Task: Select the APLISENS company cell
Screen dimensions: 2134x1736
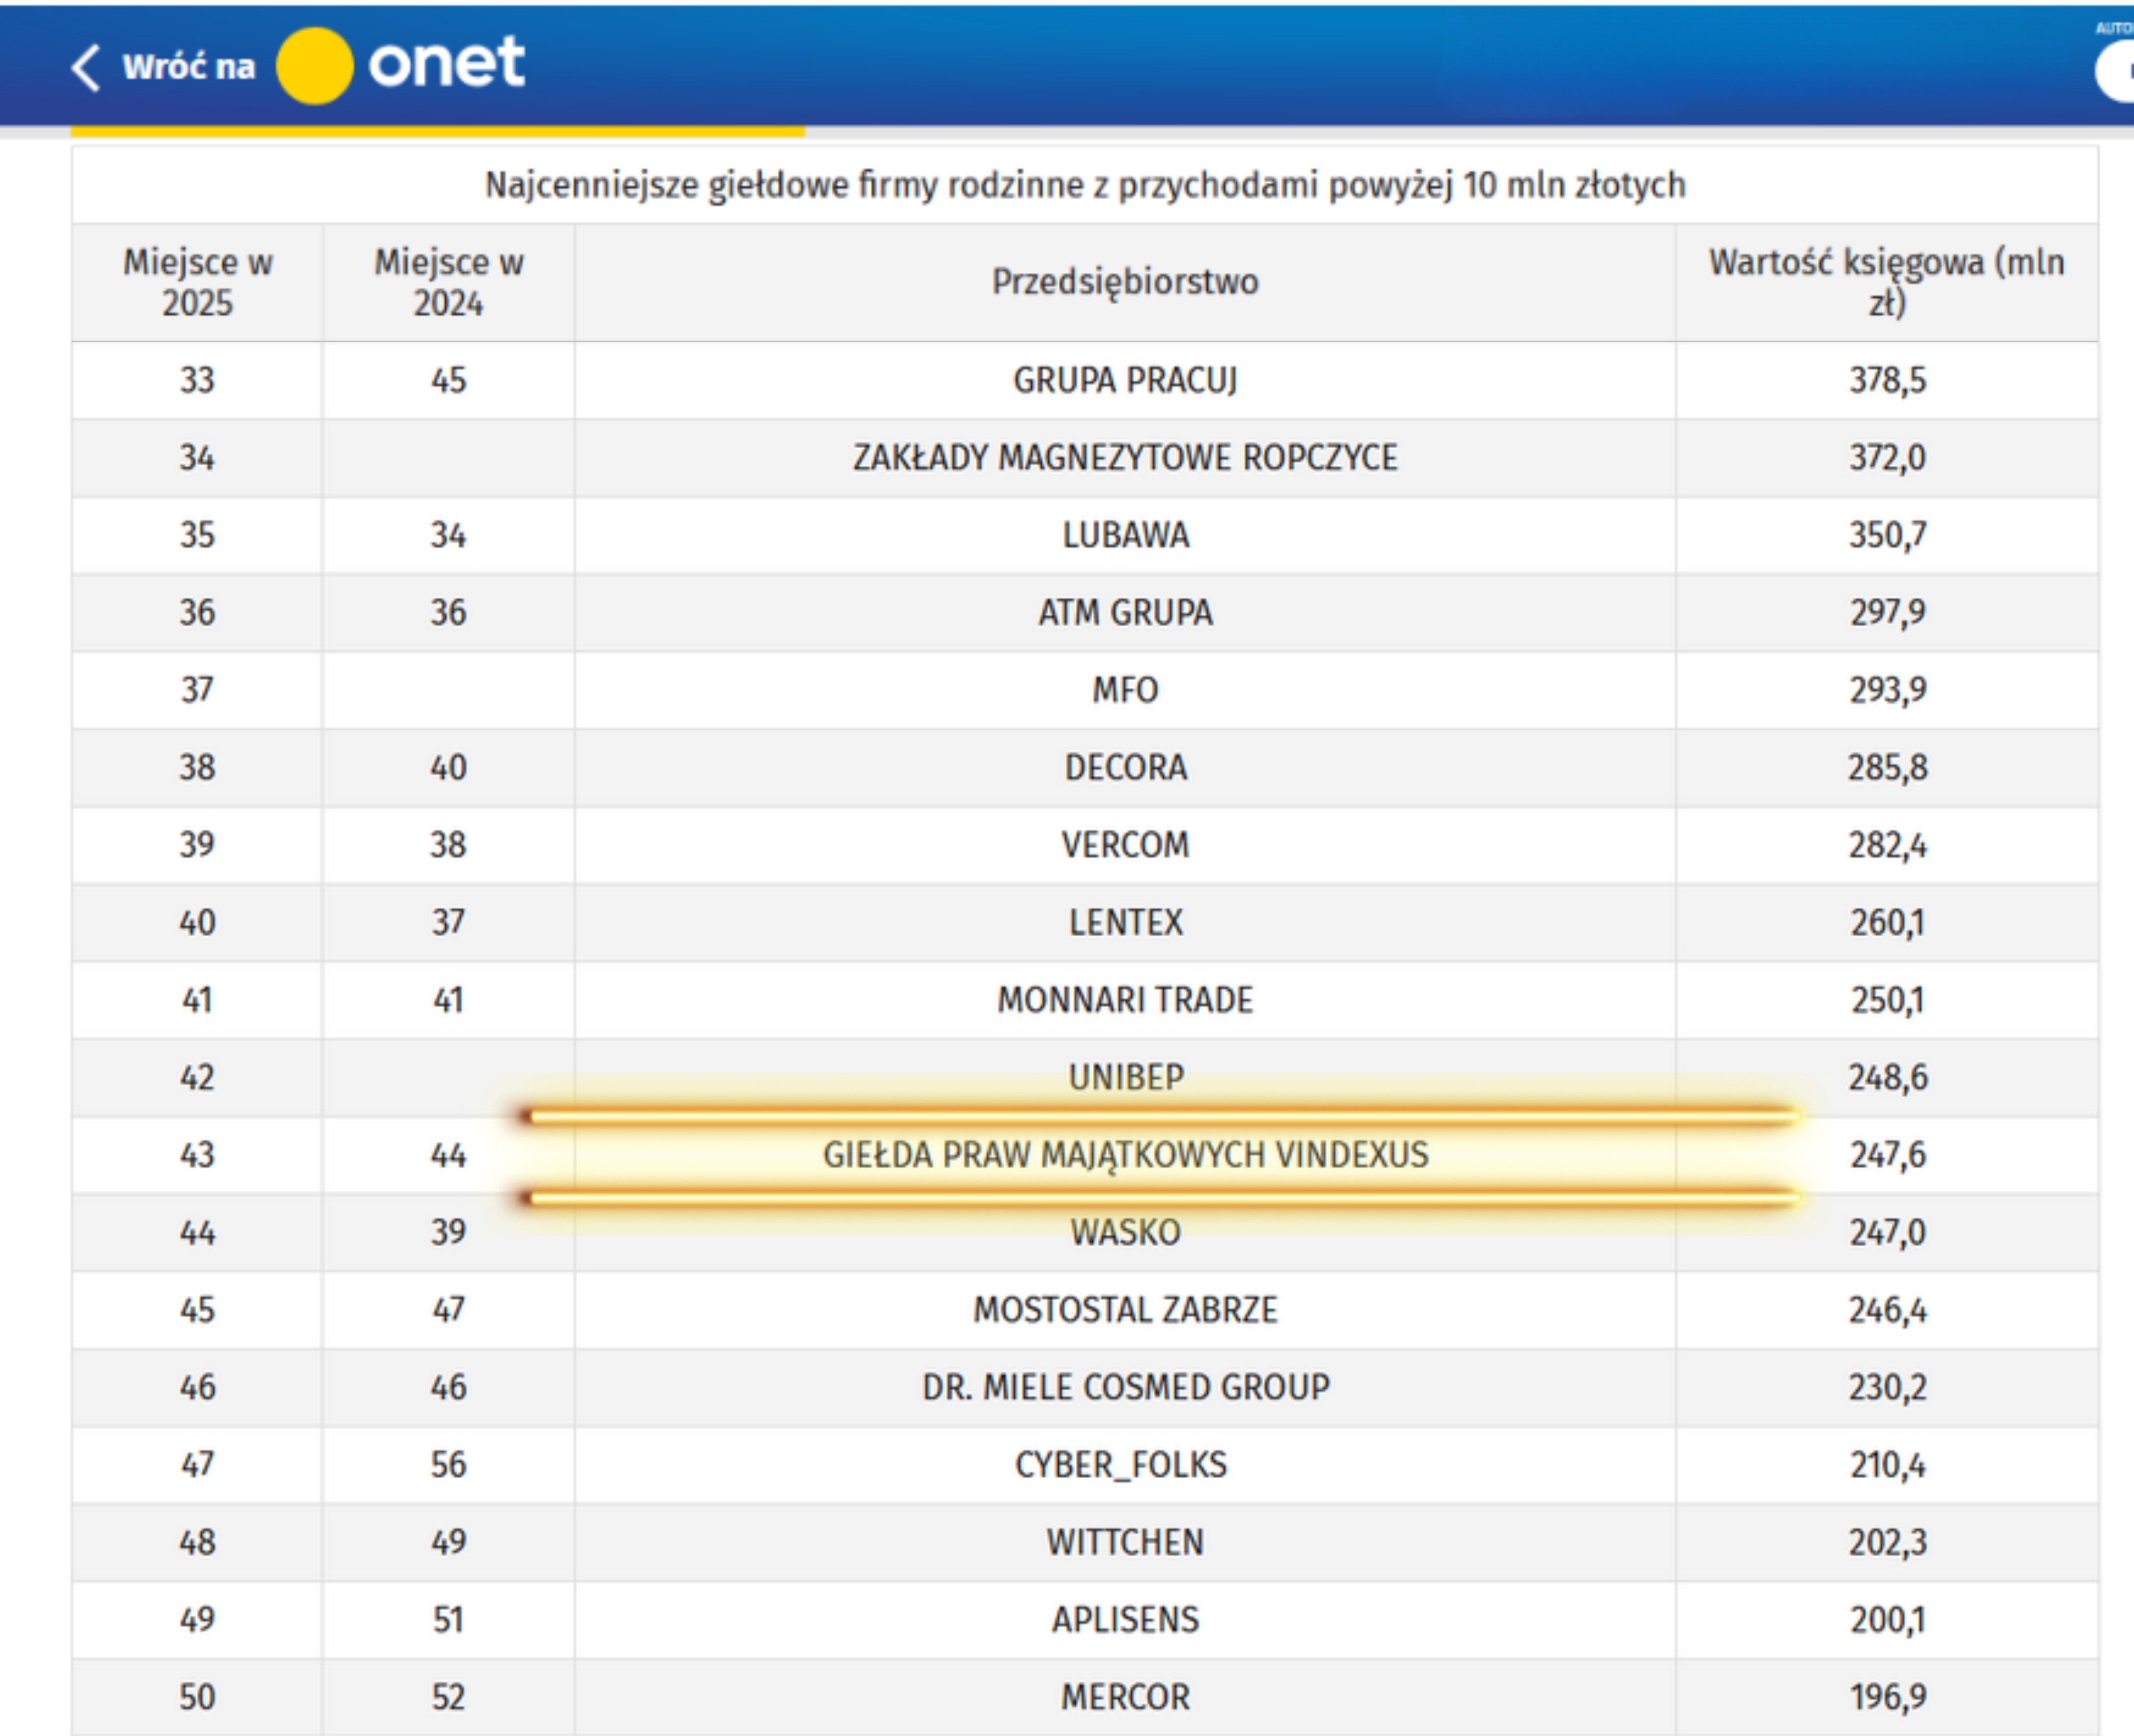Action: point(1125,1620)
